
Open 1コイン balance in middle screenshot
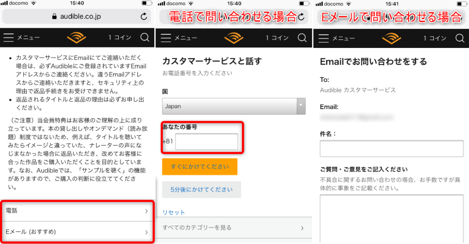point(277,37)
